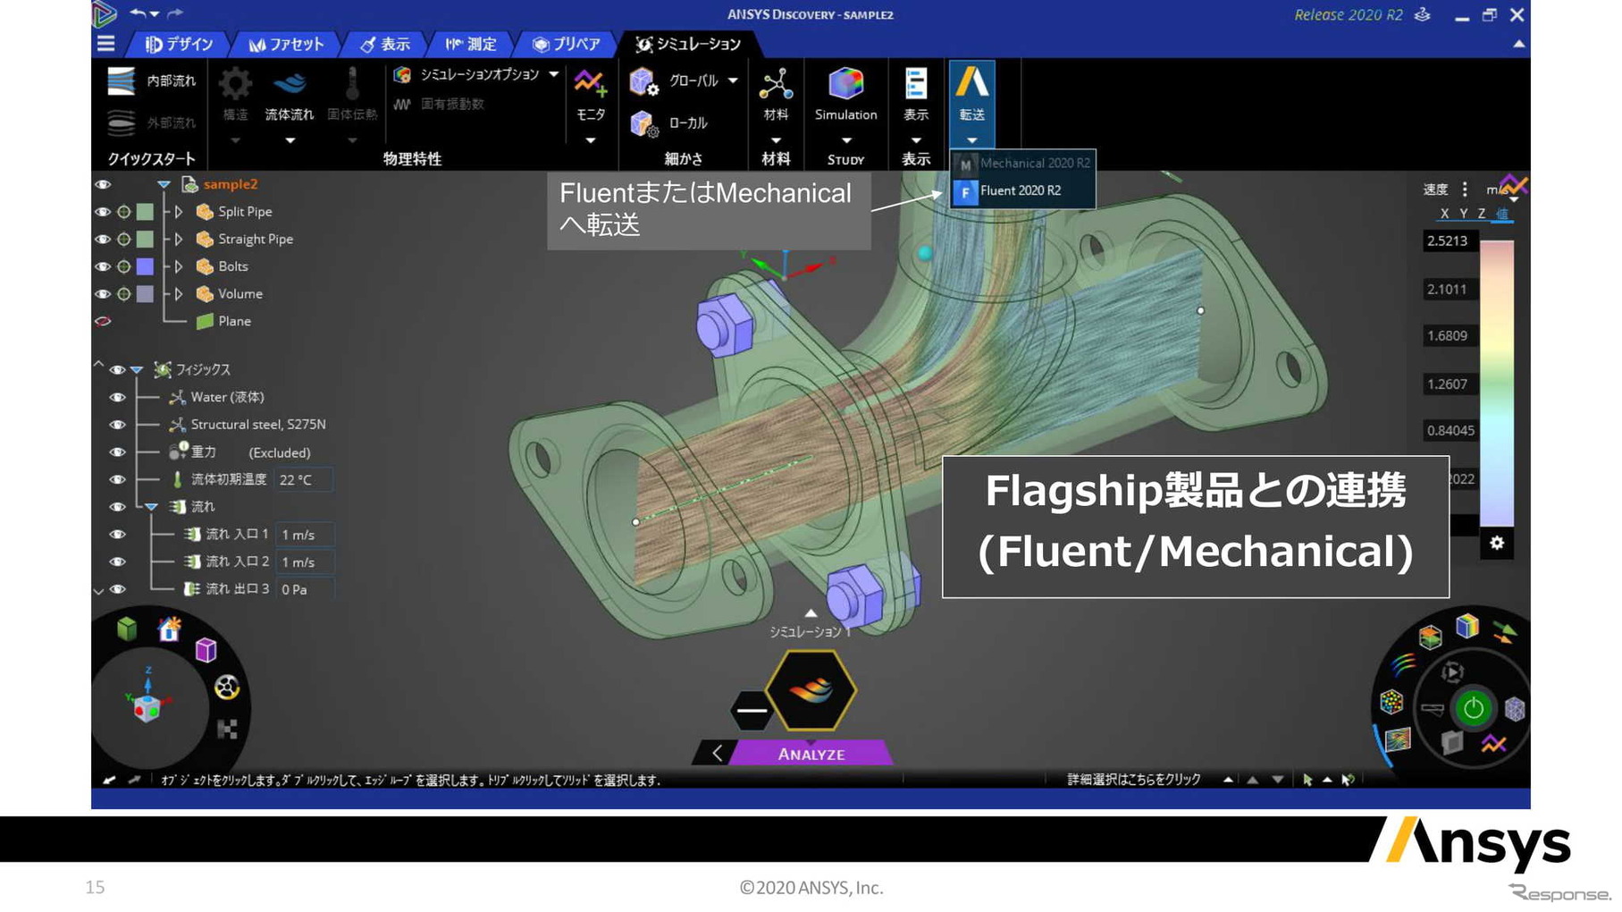1622x912 pixels.
Task: Click the Simulation study cube icon
Action: (x=845, y=84)
